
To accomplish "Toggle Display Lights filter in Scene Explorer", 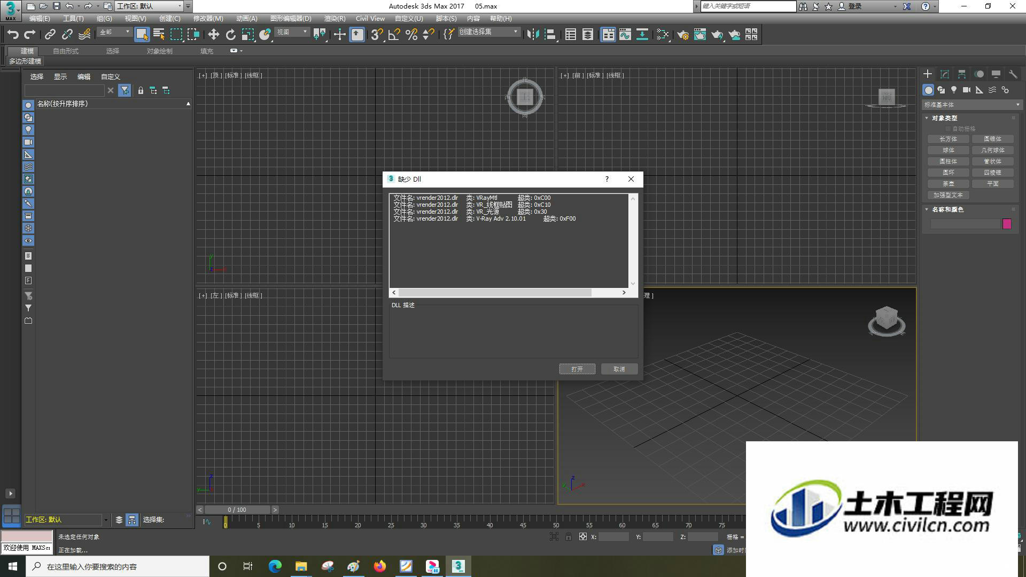I will tap(28, 130).
